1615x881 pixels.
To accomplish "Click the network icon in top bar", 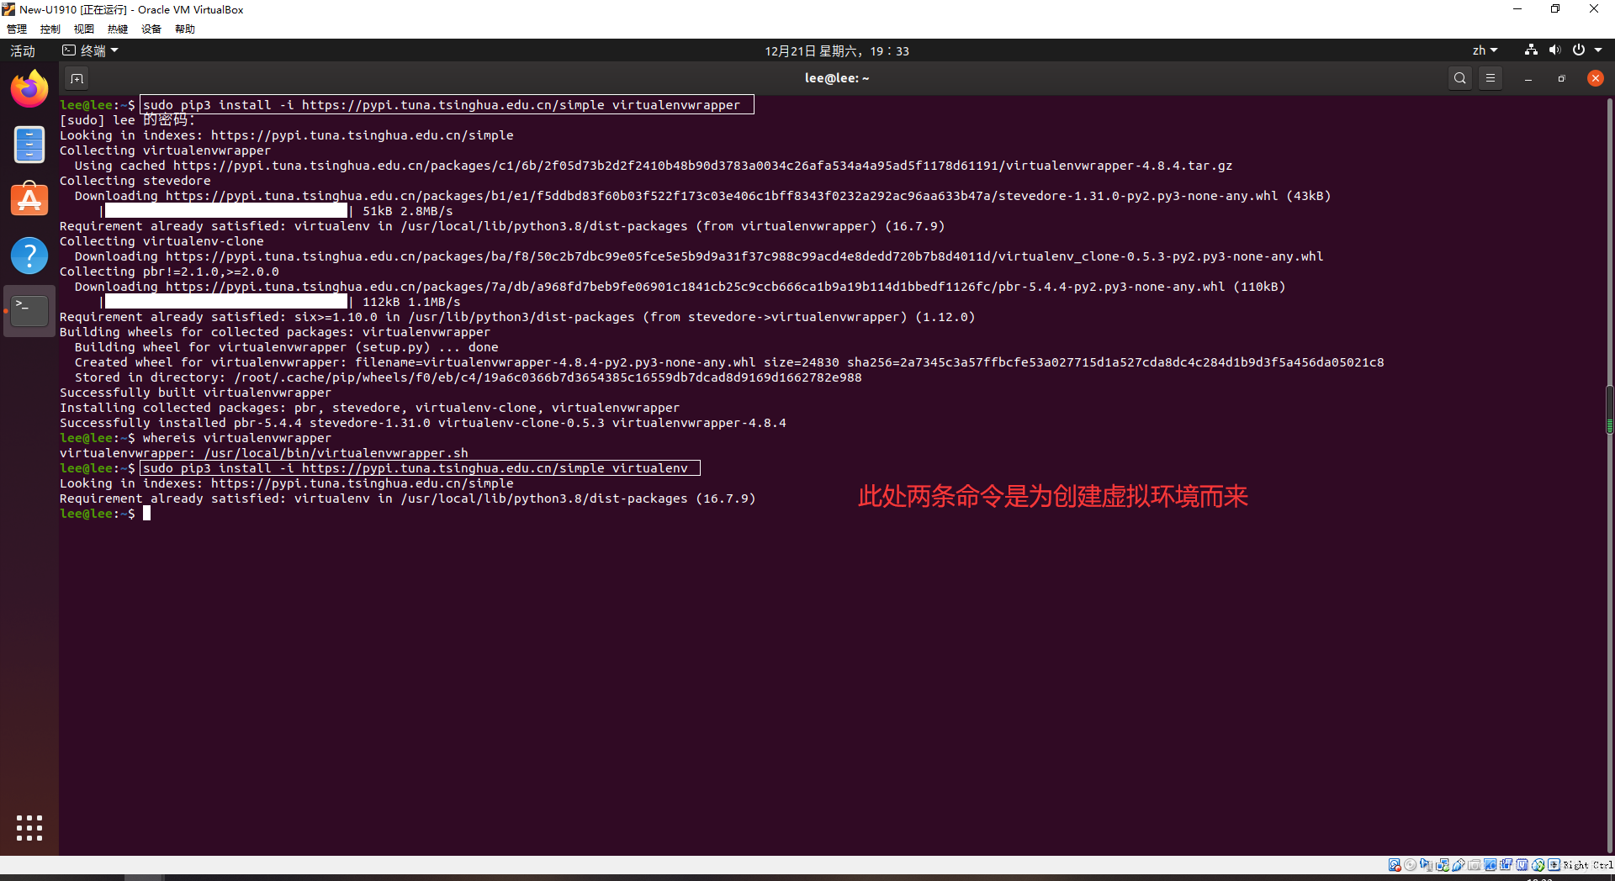I will point(1531,50).
